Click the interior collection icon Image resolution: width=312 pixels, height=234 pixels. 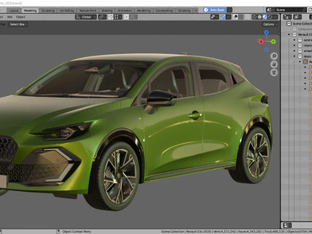300,45
